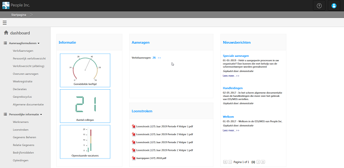Open Loonstrook Jaar 2019 Periode 2 file name
Image resolution: width=344 pixels, height=168 pixels.
click(x=164, y=142)
